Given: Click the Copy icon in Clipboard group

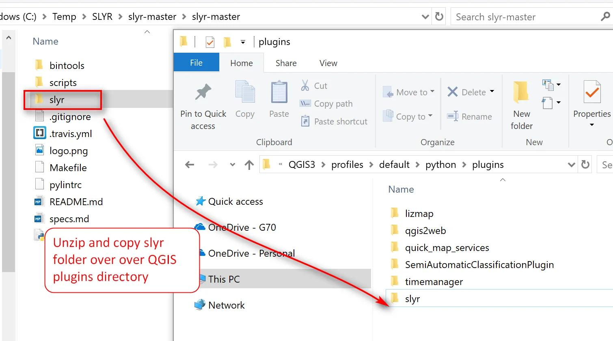Looking at the screenshot, I should point(245,91).
